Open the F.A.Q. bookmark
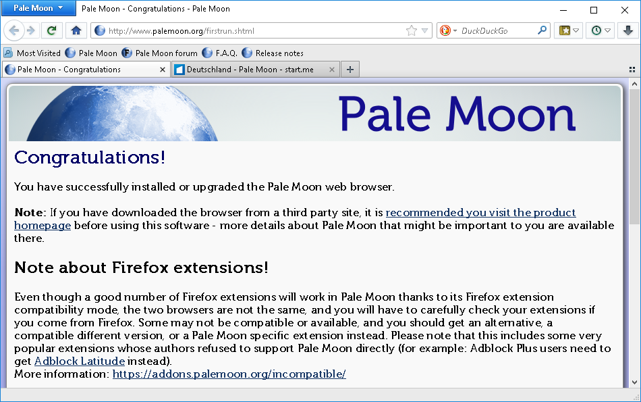Screen dimensions: 641x402 219,53
